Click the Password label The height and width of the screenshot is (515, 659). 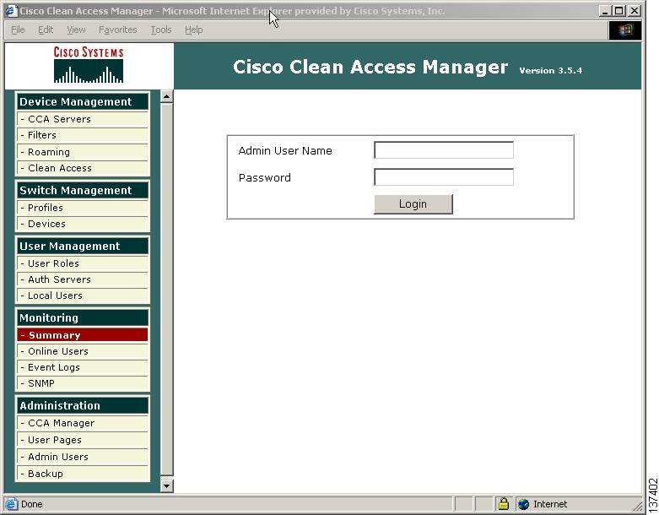tap(264, 178)
